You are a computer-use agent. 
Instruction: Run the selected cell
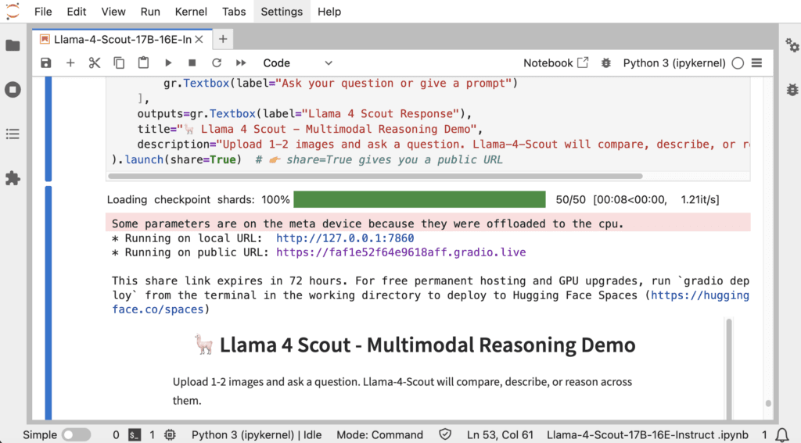coord(168,63)
